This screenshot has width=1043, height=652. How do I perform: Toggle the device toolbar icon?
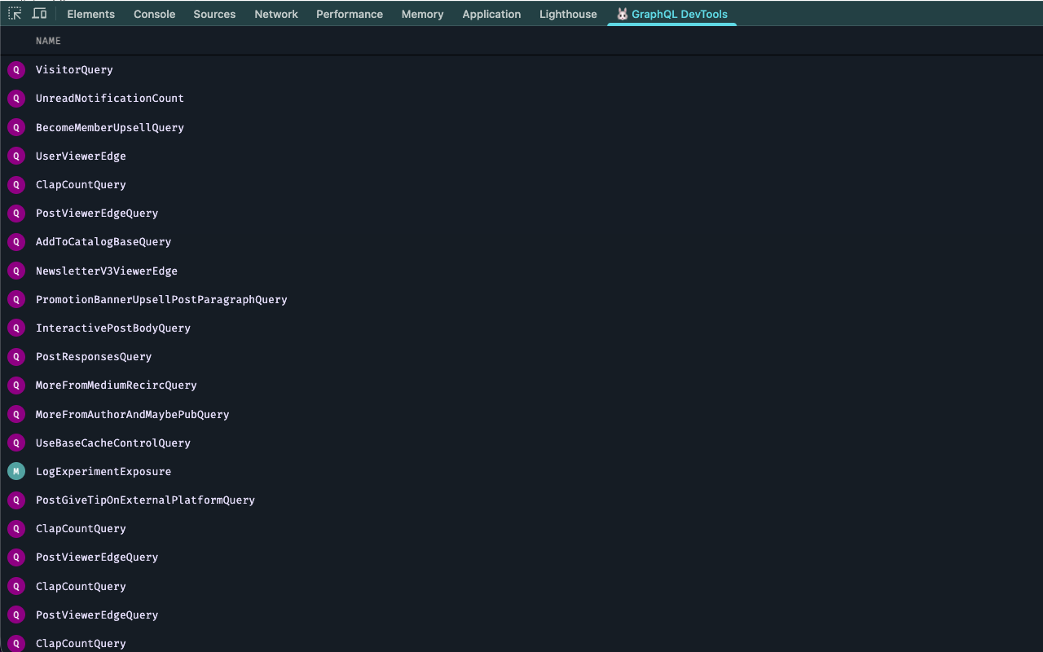click(39, 14)
